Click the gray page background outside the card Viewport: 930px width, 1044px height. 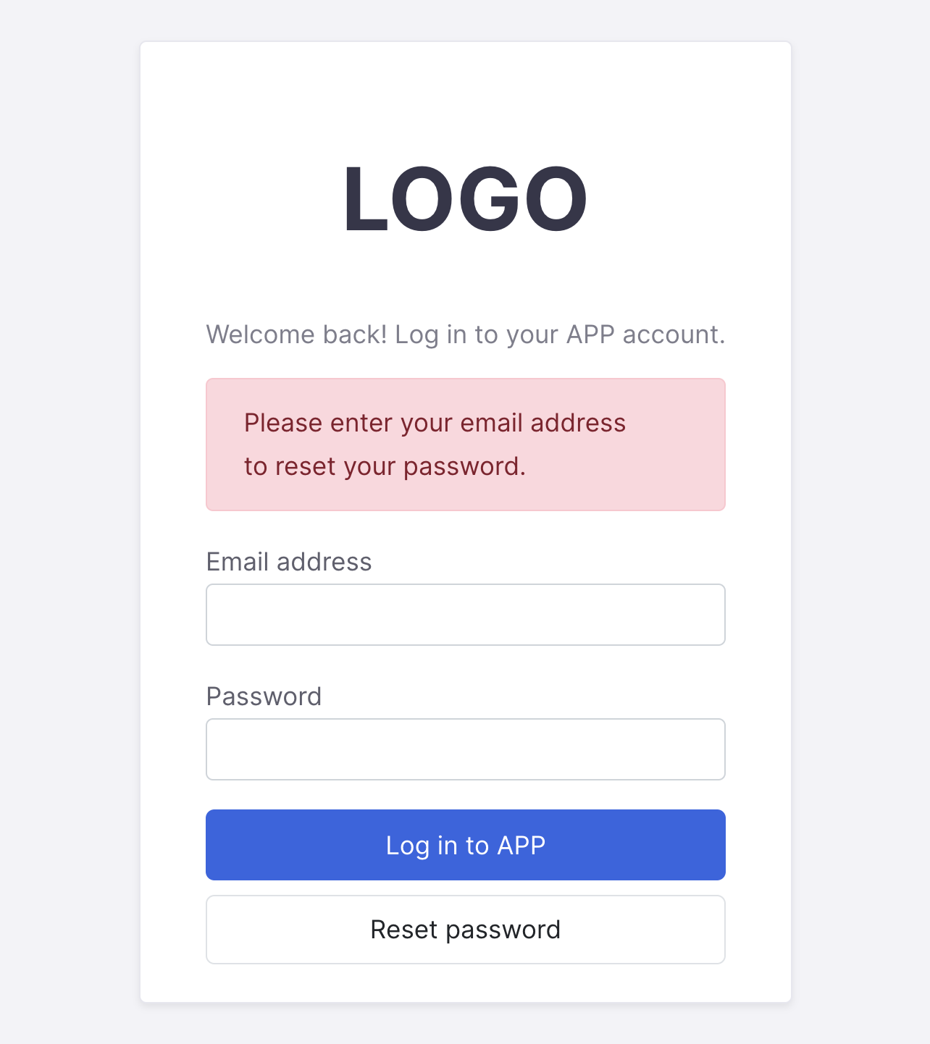coord(69,521)
